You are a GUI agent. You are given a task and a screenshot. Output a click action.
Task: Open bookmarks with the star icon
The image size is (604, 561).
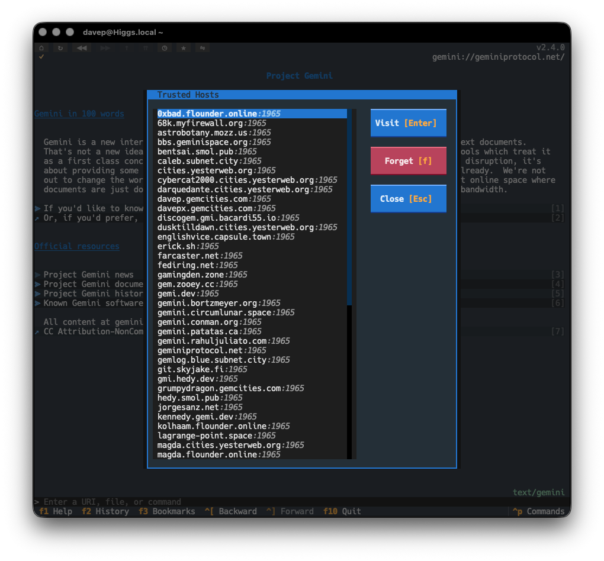[x=184, y=48]
